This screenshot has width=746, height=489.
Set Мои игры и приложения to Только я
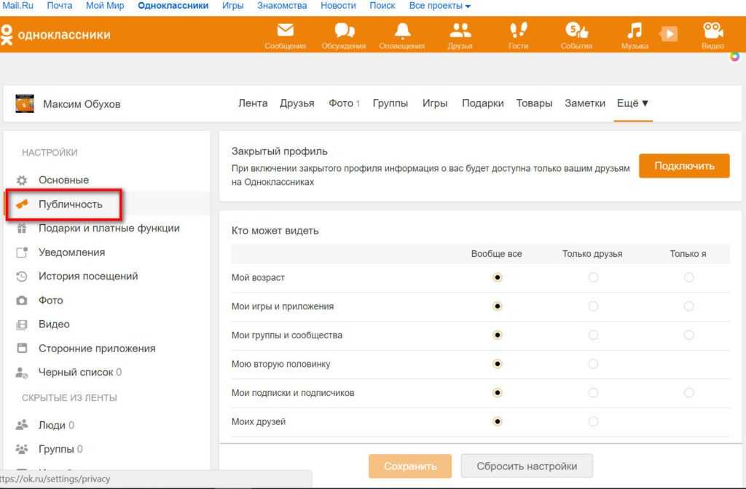click(x=688, y=306)
